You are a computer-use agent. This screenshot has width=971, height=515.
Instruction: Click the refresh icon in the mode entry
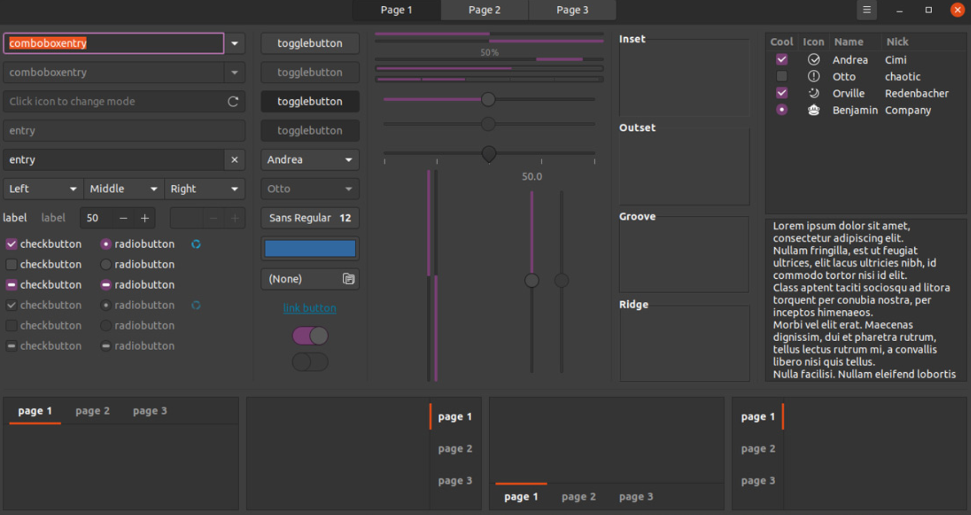pyautogui.click(x=233, y=101)
